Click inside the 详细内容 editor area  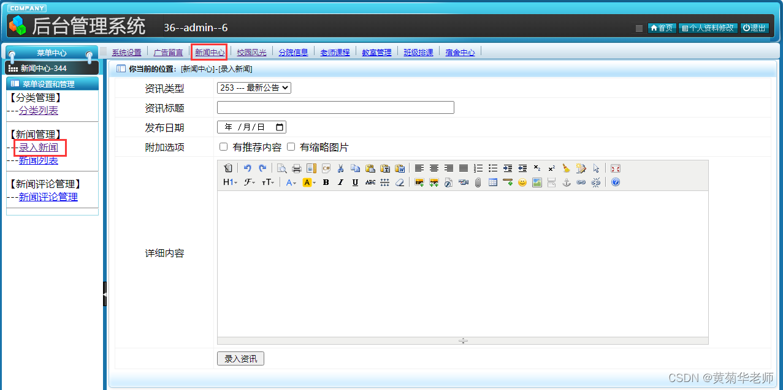(x=463, y=264)
